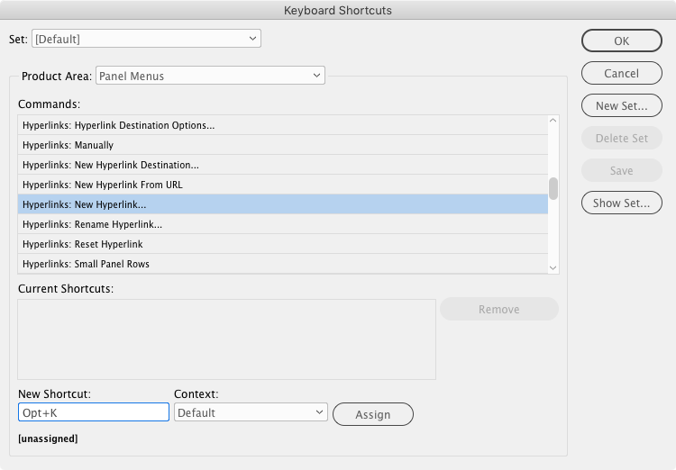Focus the New Shortcut input field
Image resolution: width=676 pixels, height=470 pixels.
pos(94,412)
